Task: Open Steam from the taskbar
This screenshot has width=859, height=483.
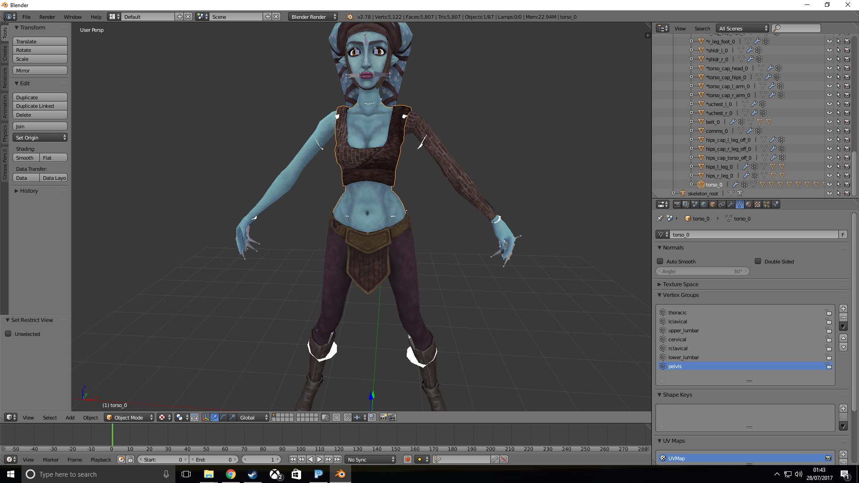Action: click(x=252, y=474)
